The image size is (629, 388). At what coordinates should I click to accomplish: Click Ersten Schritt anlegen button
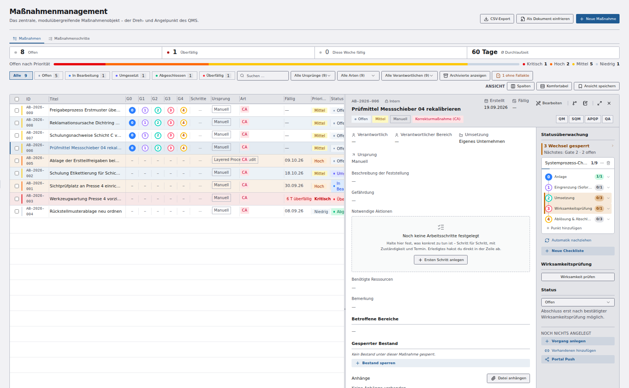pos(441,260)
